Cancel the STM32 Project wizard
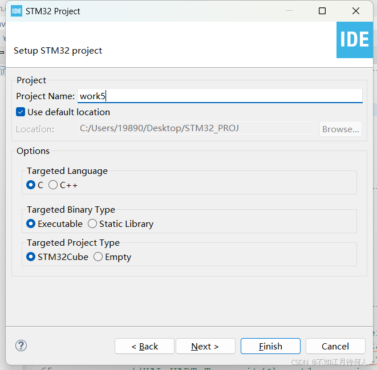Image resolution: width=377 pixels, height=370 pixels. pyautogui.click(x=335, y=346)
